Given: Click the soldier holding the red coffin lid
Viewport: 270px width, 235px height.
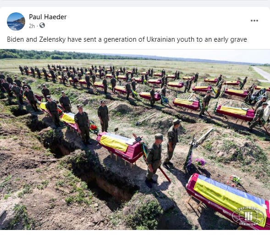Looking at the screenshot, I should (154, 160).
